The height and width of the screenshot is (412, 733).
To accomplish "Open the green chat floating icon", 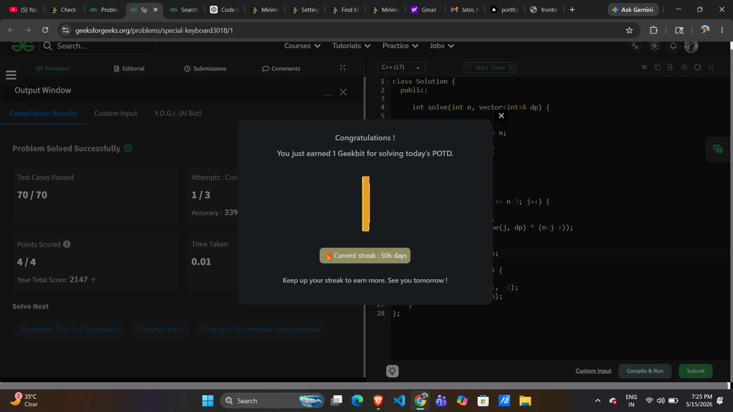I will click(x=718, y=150).
